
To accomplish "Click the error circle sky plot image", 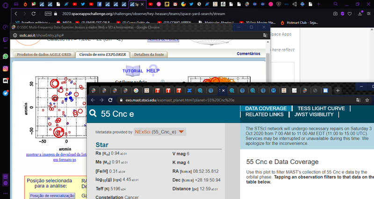I will 61,107.
